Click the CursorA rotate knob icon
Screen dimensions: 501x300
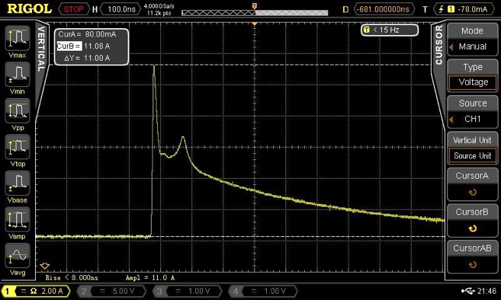pyautogui.click(x=473, y=193)
